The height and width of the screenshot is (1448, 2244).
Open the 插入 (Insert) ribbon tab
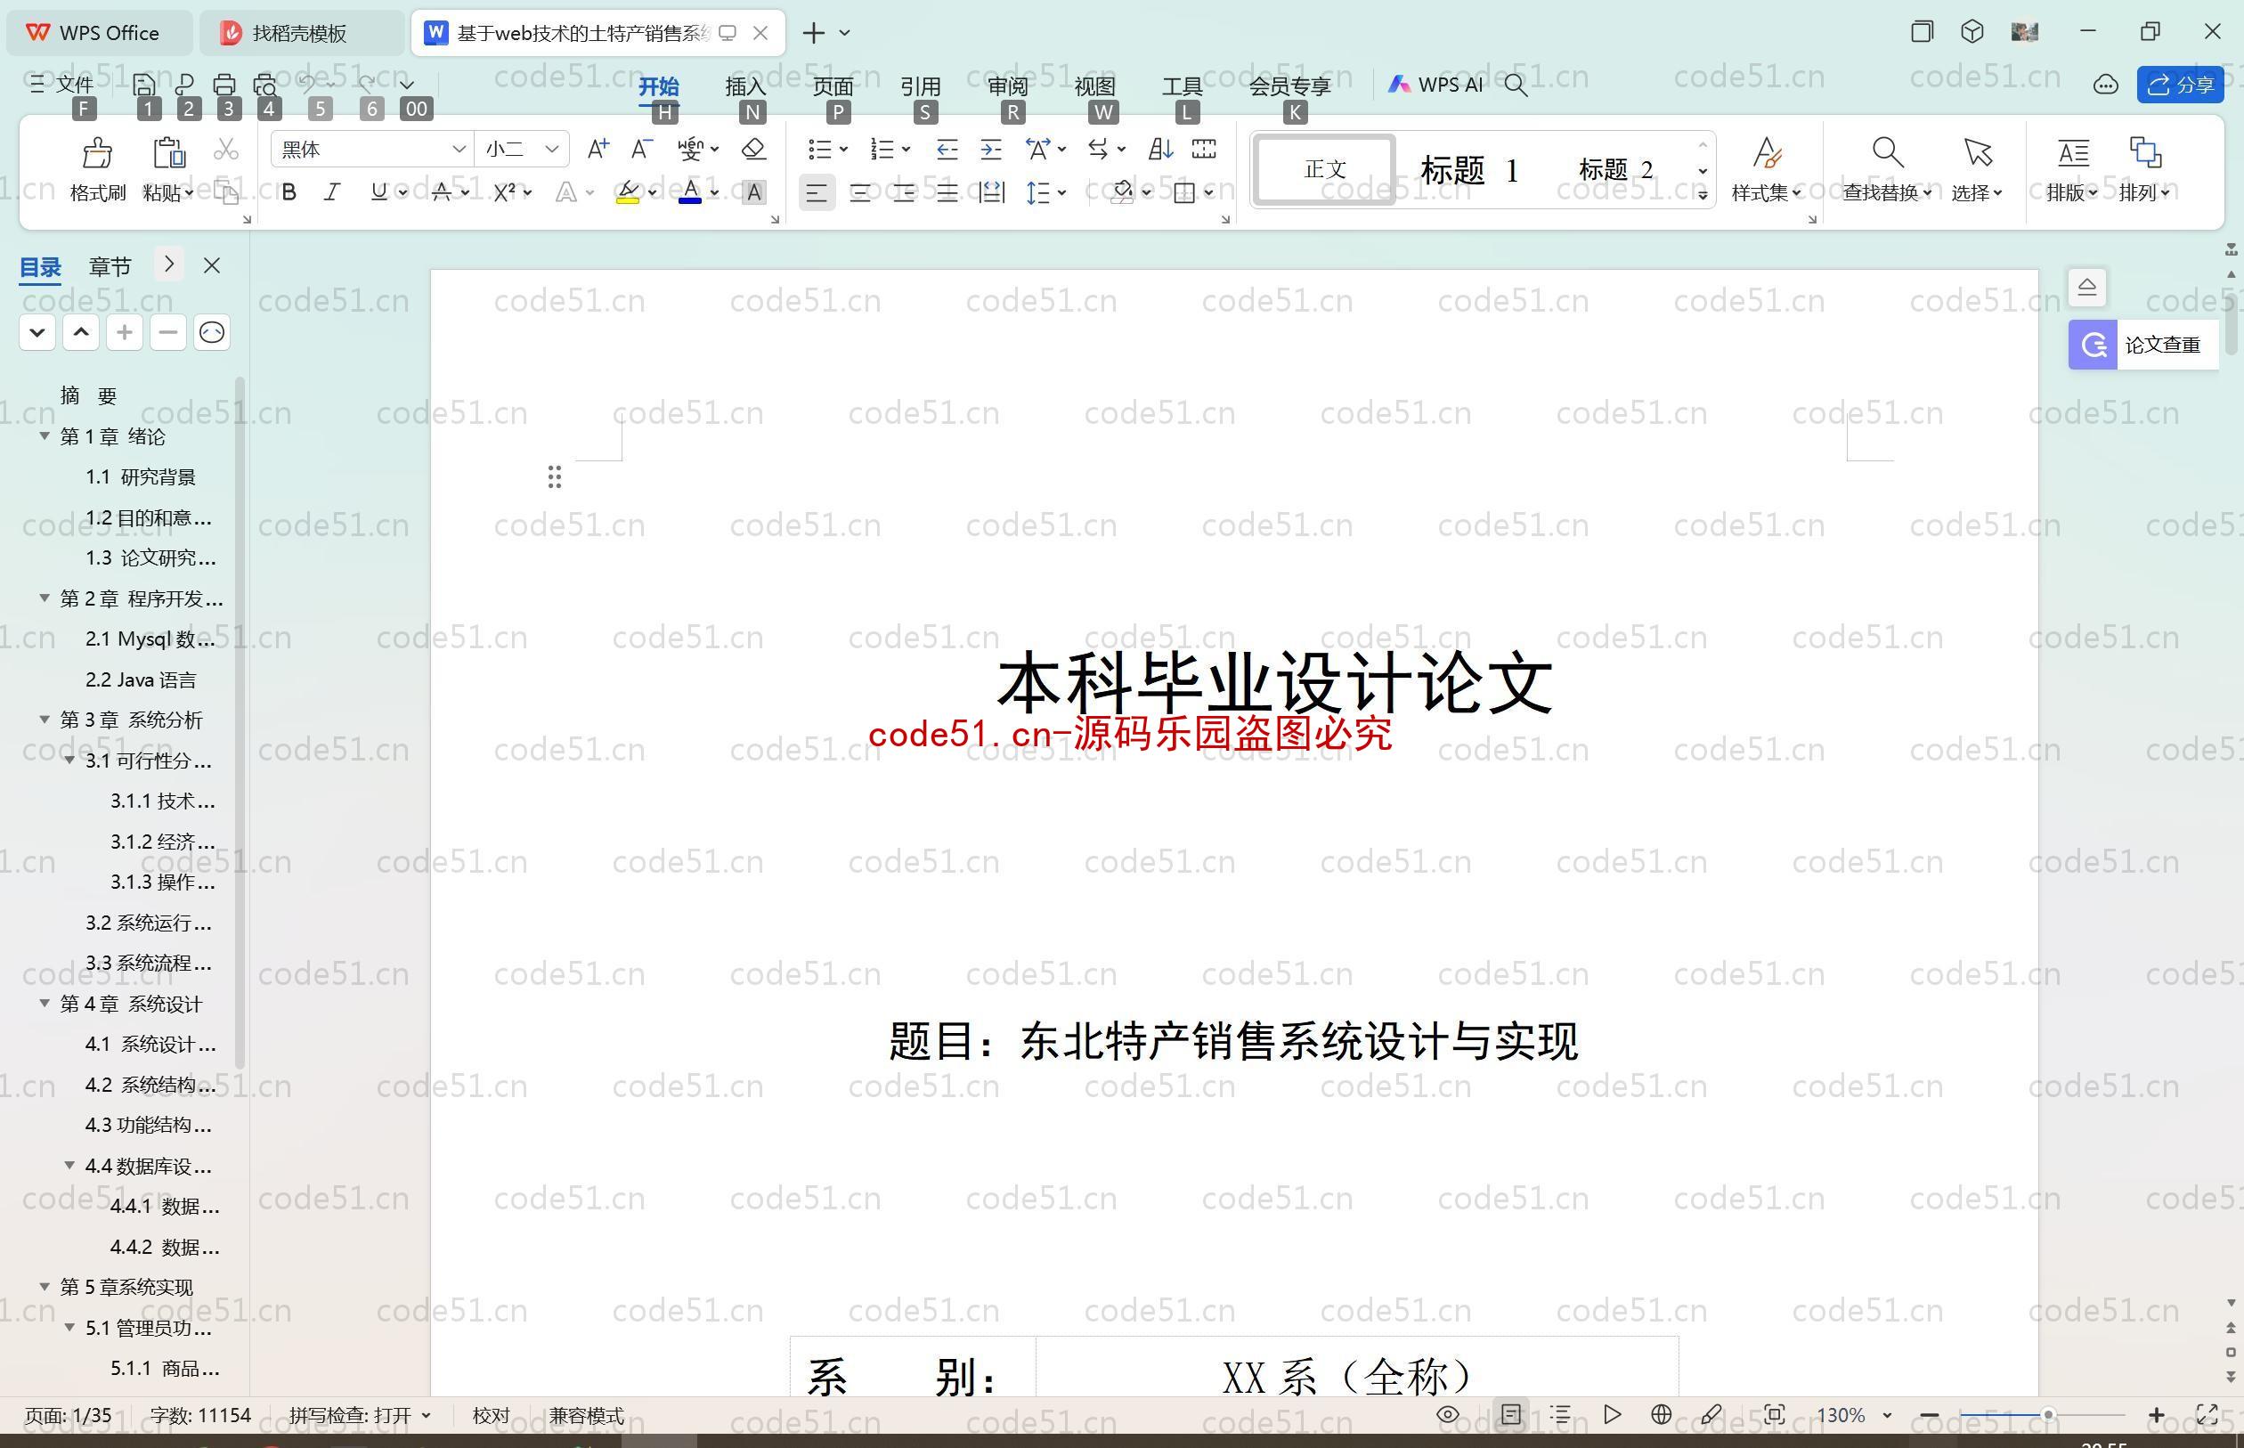click(x=745, y=86)
